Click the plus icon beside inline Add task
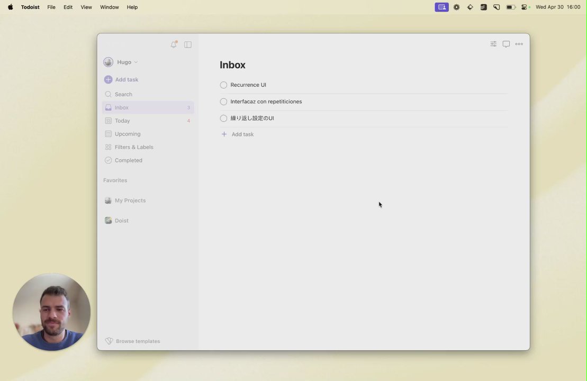Image resolution: width=587 pixels, height=381 pixels. coord(224,134)
